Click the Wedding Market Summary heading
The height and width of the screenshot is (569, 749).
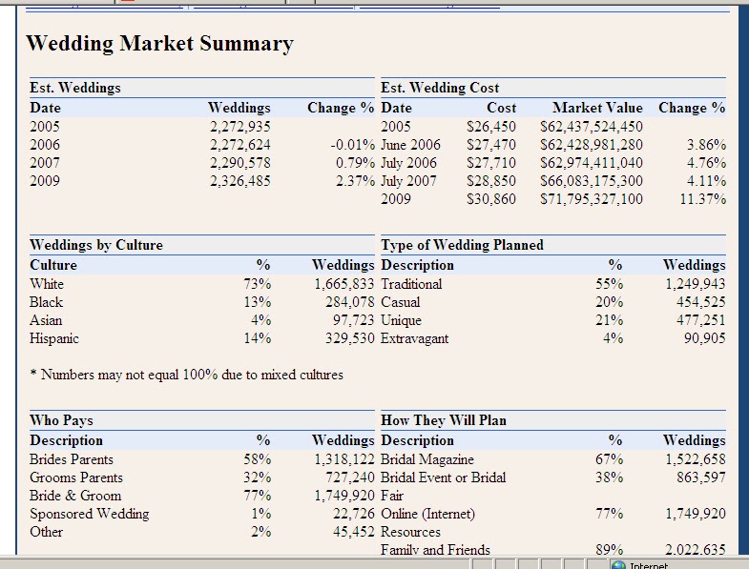click(159, 44)
